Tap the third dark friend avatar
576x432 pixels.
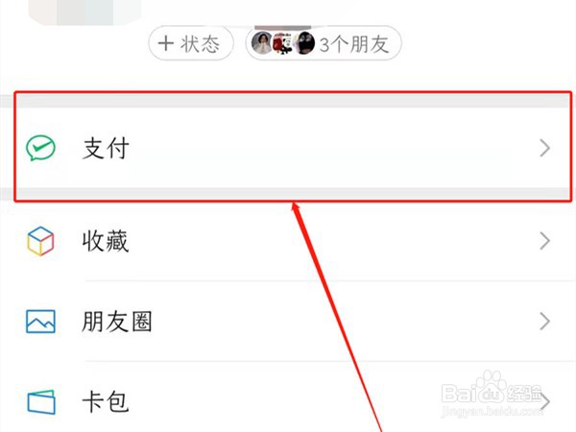[x=304, y=43]
